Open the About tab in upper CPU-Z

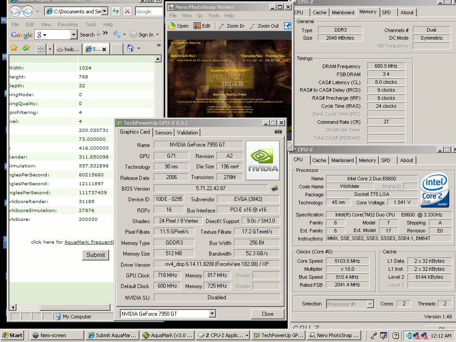(407, 12)
